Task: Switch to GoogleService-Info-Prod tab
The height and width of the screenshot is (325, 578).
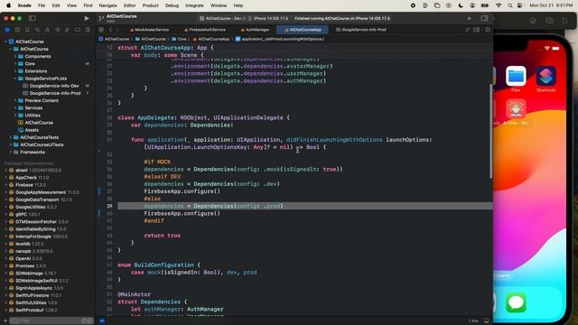Action: click(x=361, y=30)
